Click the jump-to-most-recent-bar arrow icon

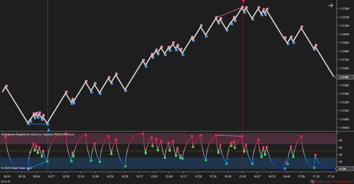point(330,5)
